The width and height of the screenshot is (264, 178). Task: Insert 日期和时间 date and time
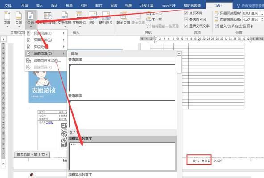tap(48, 18)
